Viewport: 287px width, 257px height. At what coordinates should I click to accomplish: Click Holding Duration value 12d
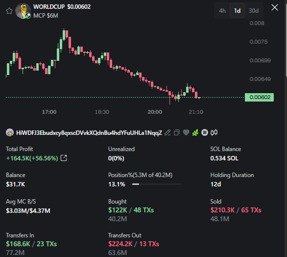216,184
